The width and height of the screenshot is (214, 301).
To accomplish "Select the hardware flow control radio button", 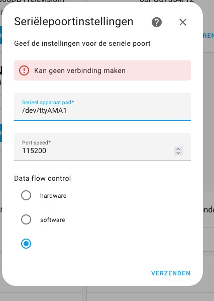I will 26,195.
